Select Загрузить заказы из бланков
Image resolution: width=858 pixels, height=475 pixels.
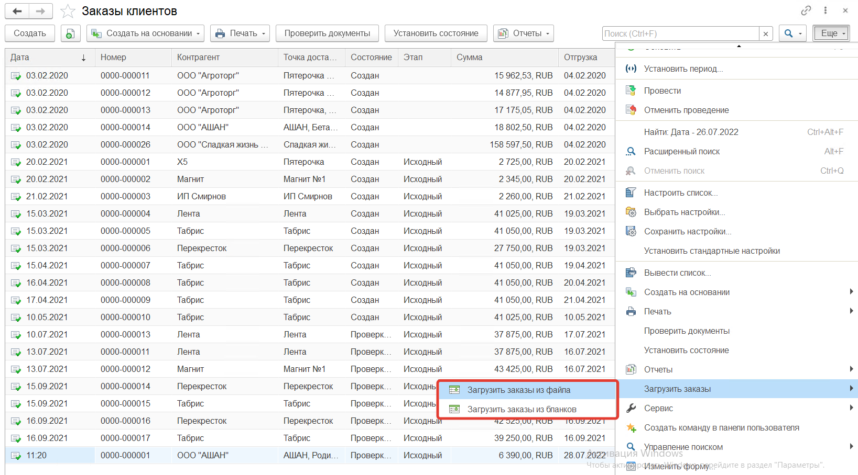point(522,409)
